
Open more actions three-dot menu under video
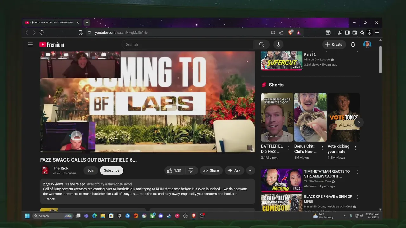pos(251,170)
